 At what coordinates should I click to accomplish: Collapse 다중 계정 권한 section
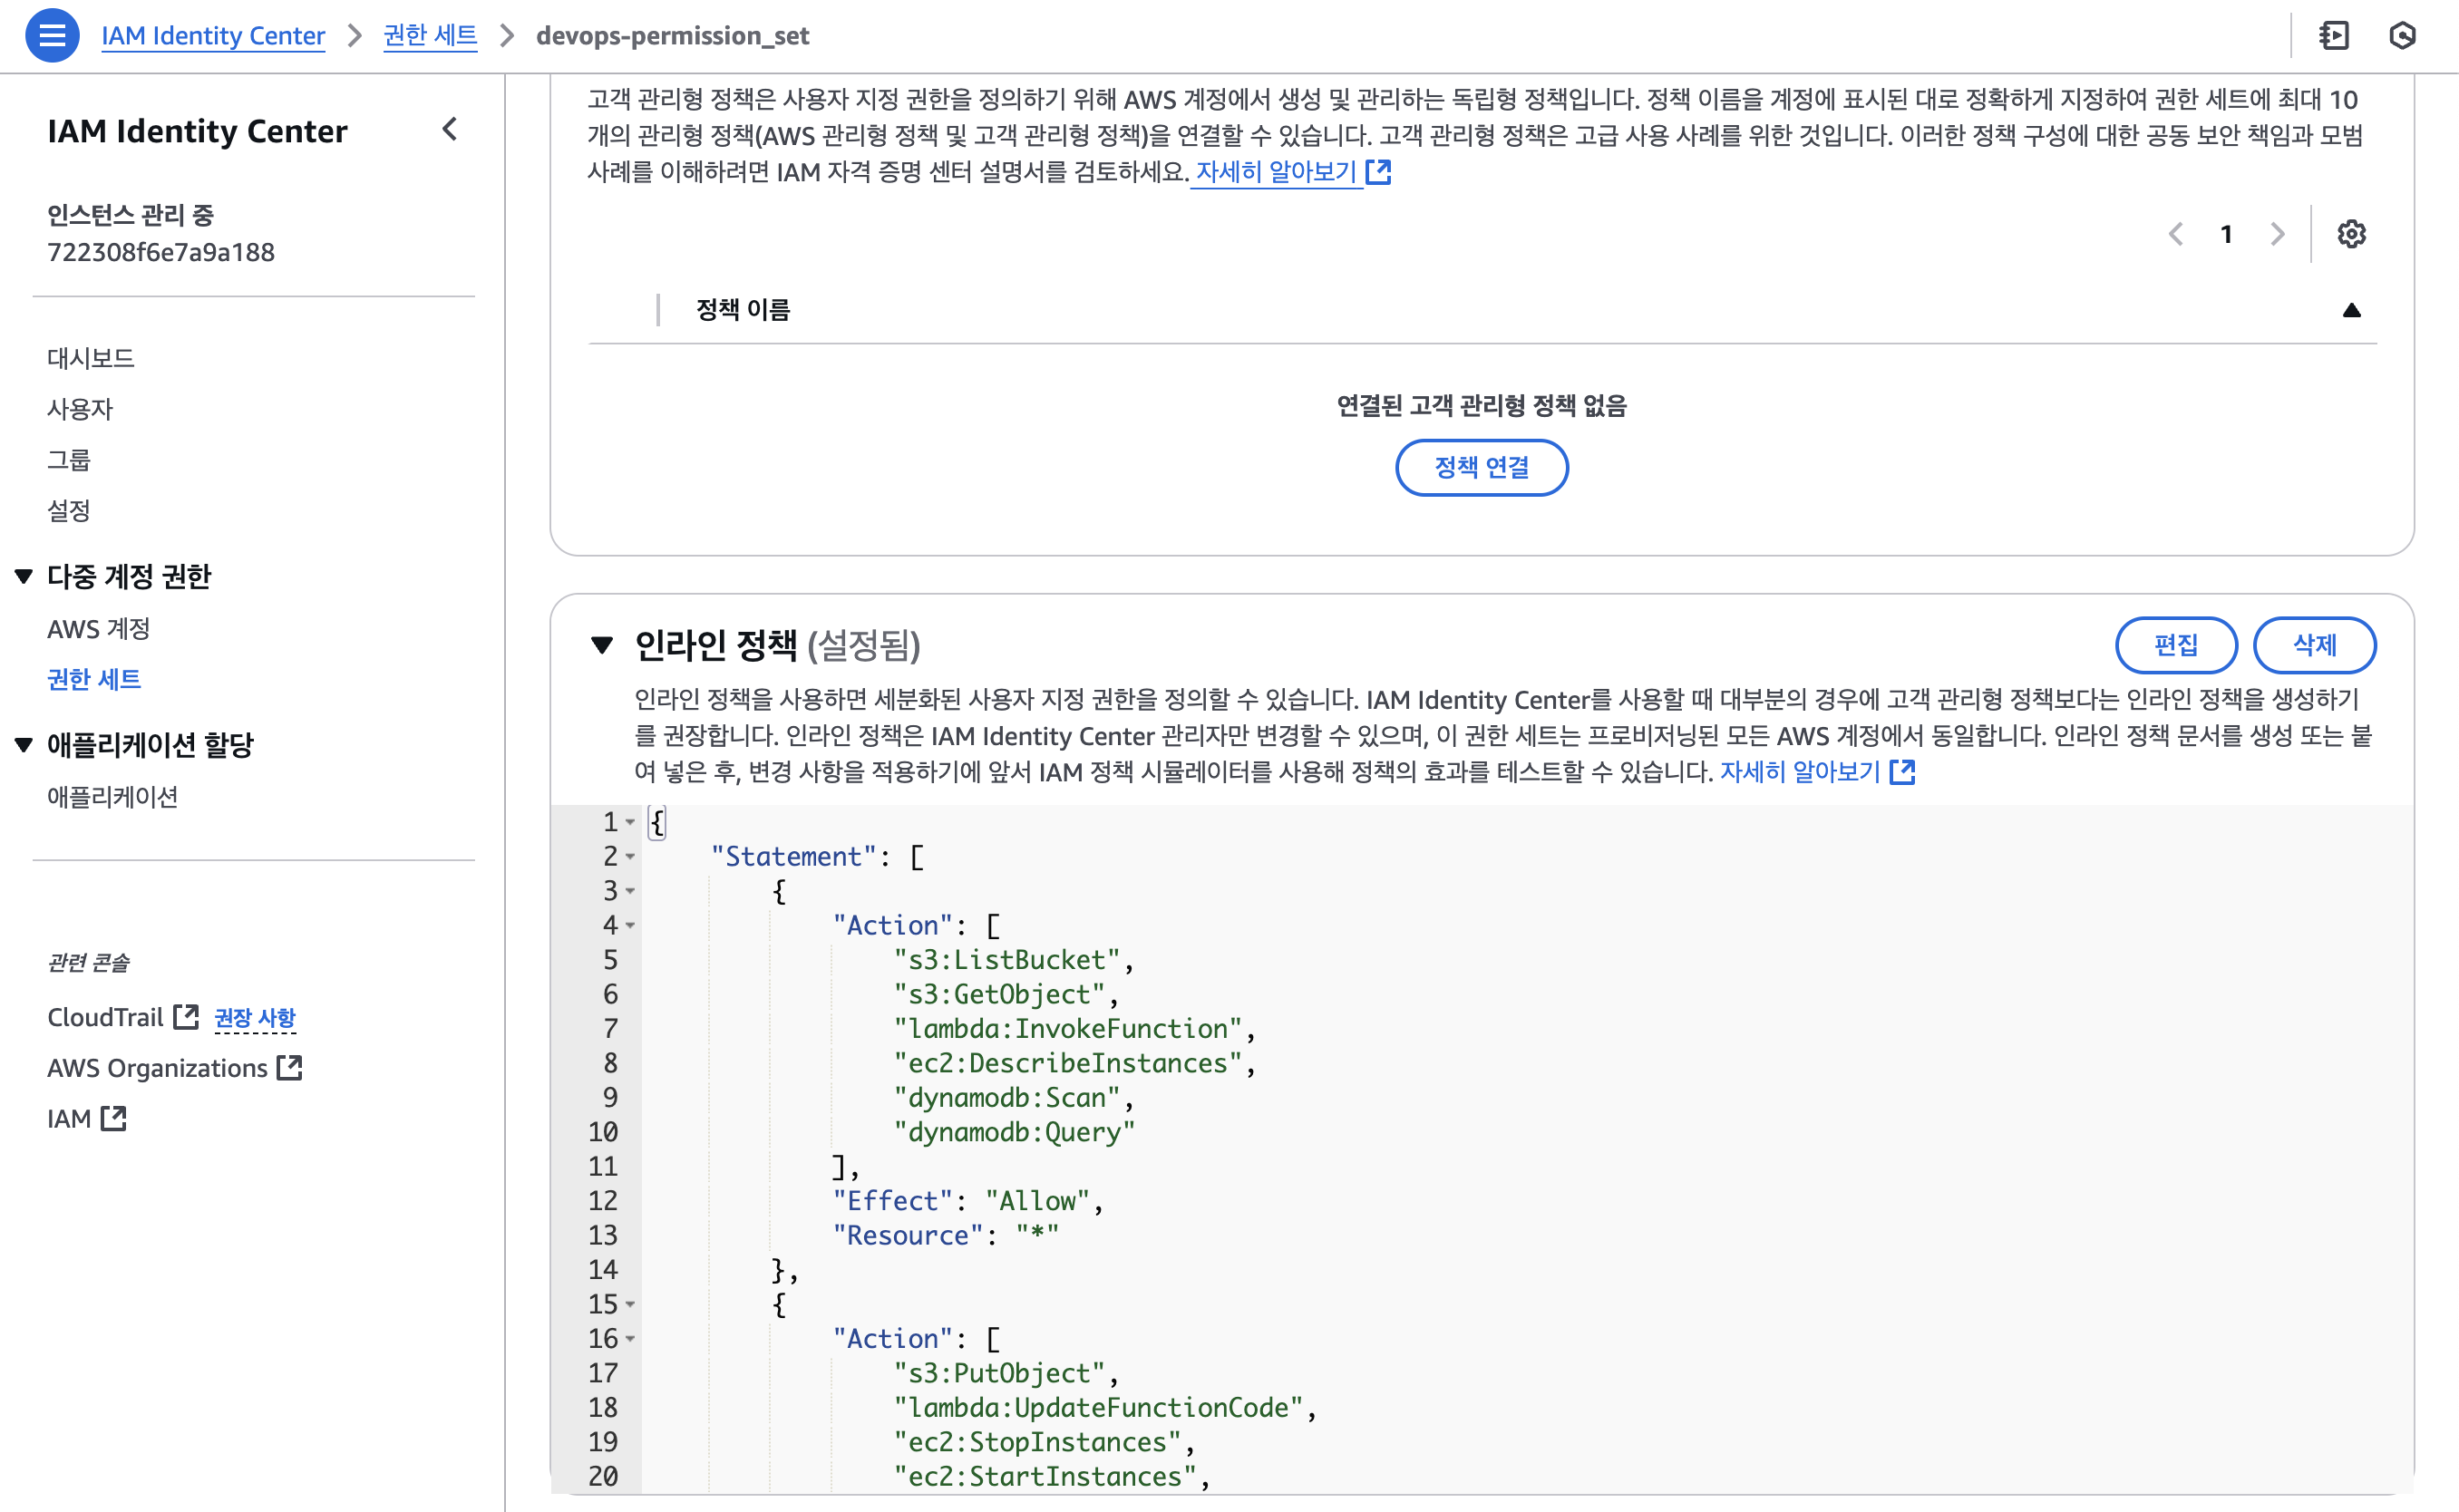(24, 576)
